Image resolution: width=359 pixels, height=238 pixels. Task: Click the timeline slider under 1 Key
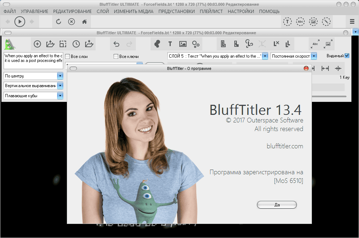pyautogui.click(x=329, y=96)
